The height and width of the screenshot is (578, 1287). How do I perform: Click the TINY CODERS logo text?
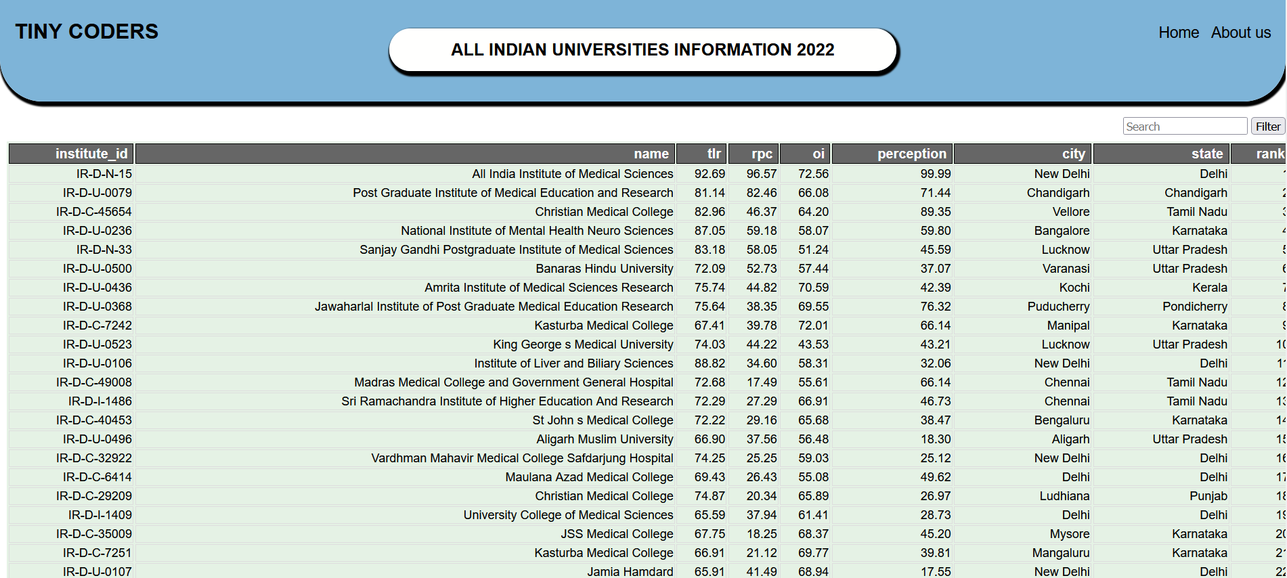click(x=87, y=31)
